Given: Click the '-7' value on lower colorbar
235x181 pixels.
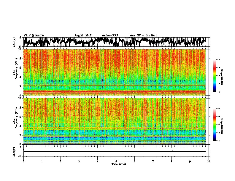Looking at the screenshot, I should (219, 141).
